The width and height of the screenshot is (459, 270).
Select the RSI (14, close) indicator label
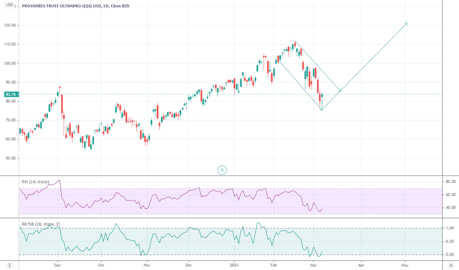[35, 182]
